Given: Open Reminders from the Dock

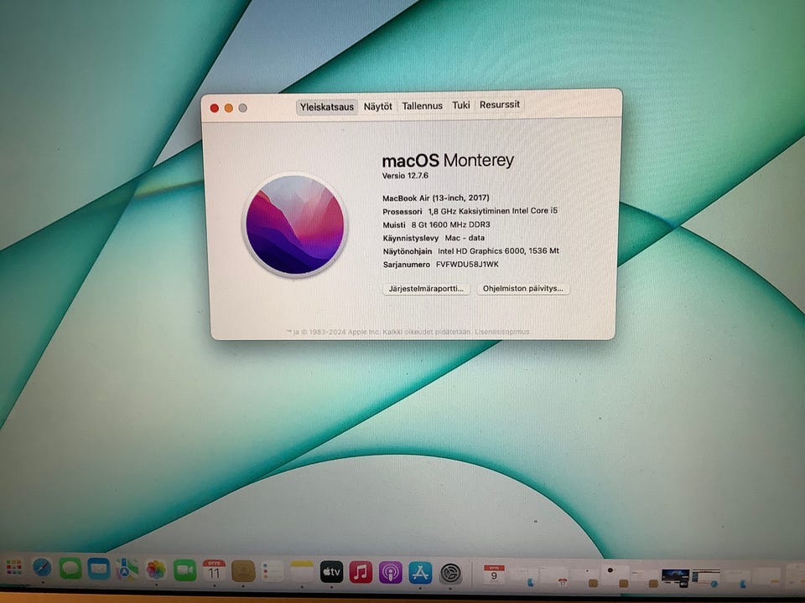Looking at the screenshot, I should click(273, 572).
